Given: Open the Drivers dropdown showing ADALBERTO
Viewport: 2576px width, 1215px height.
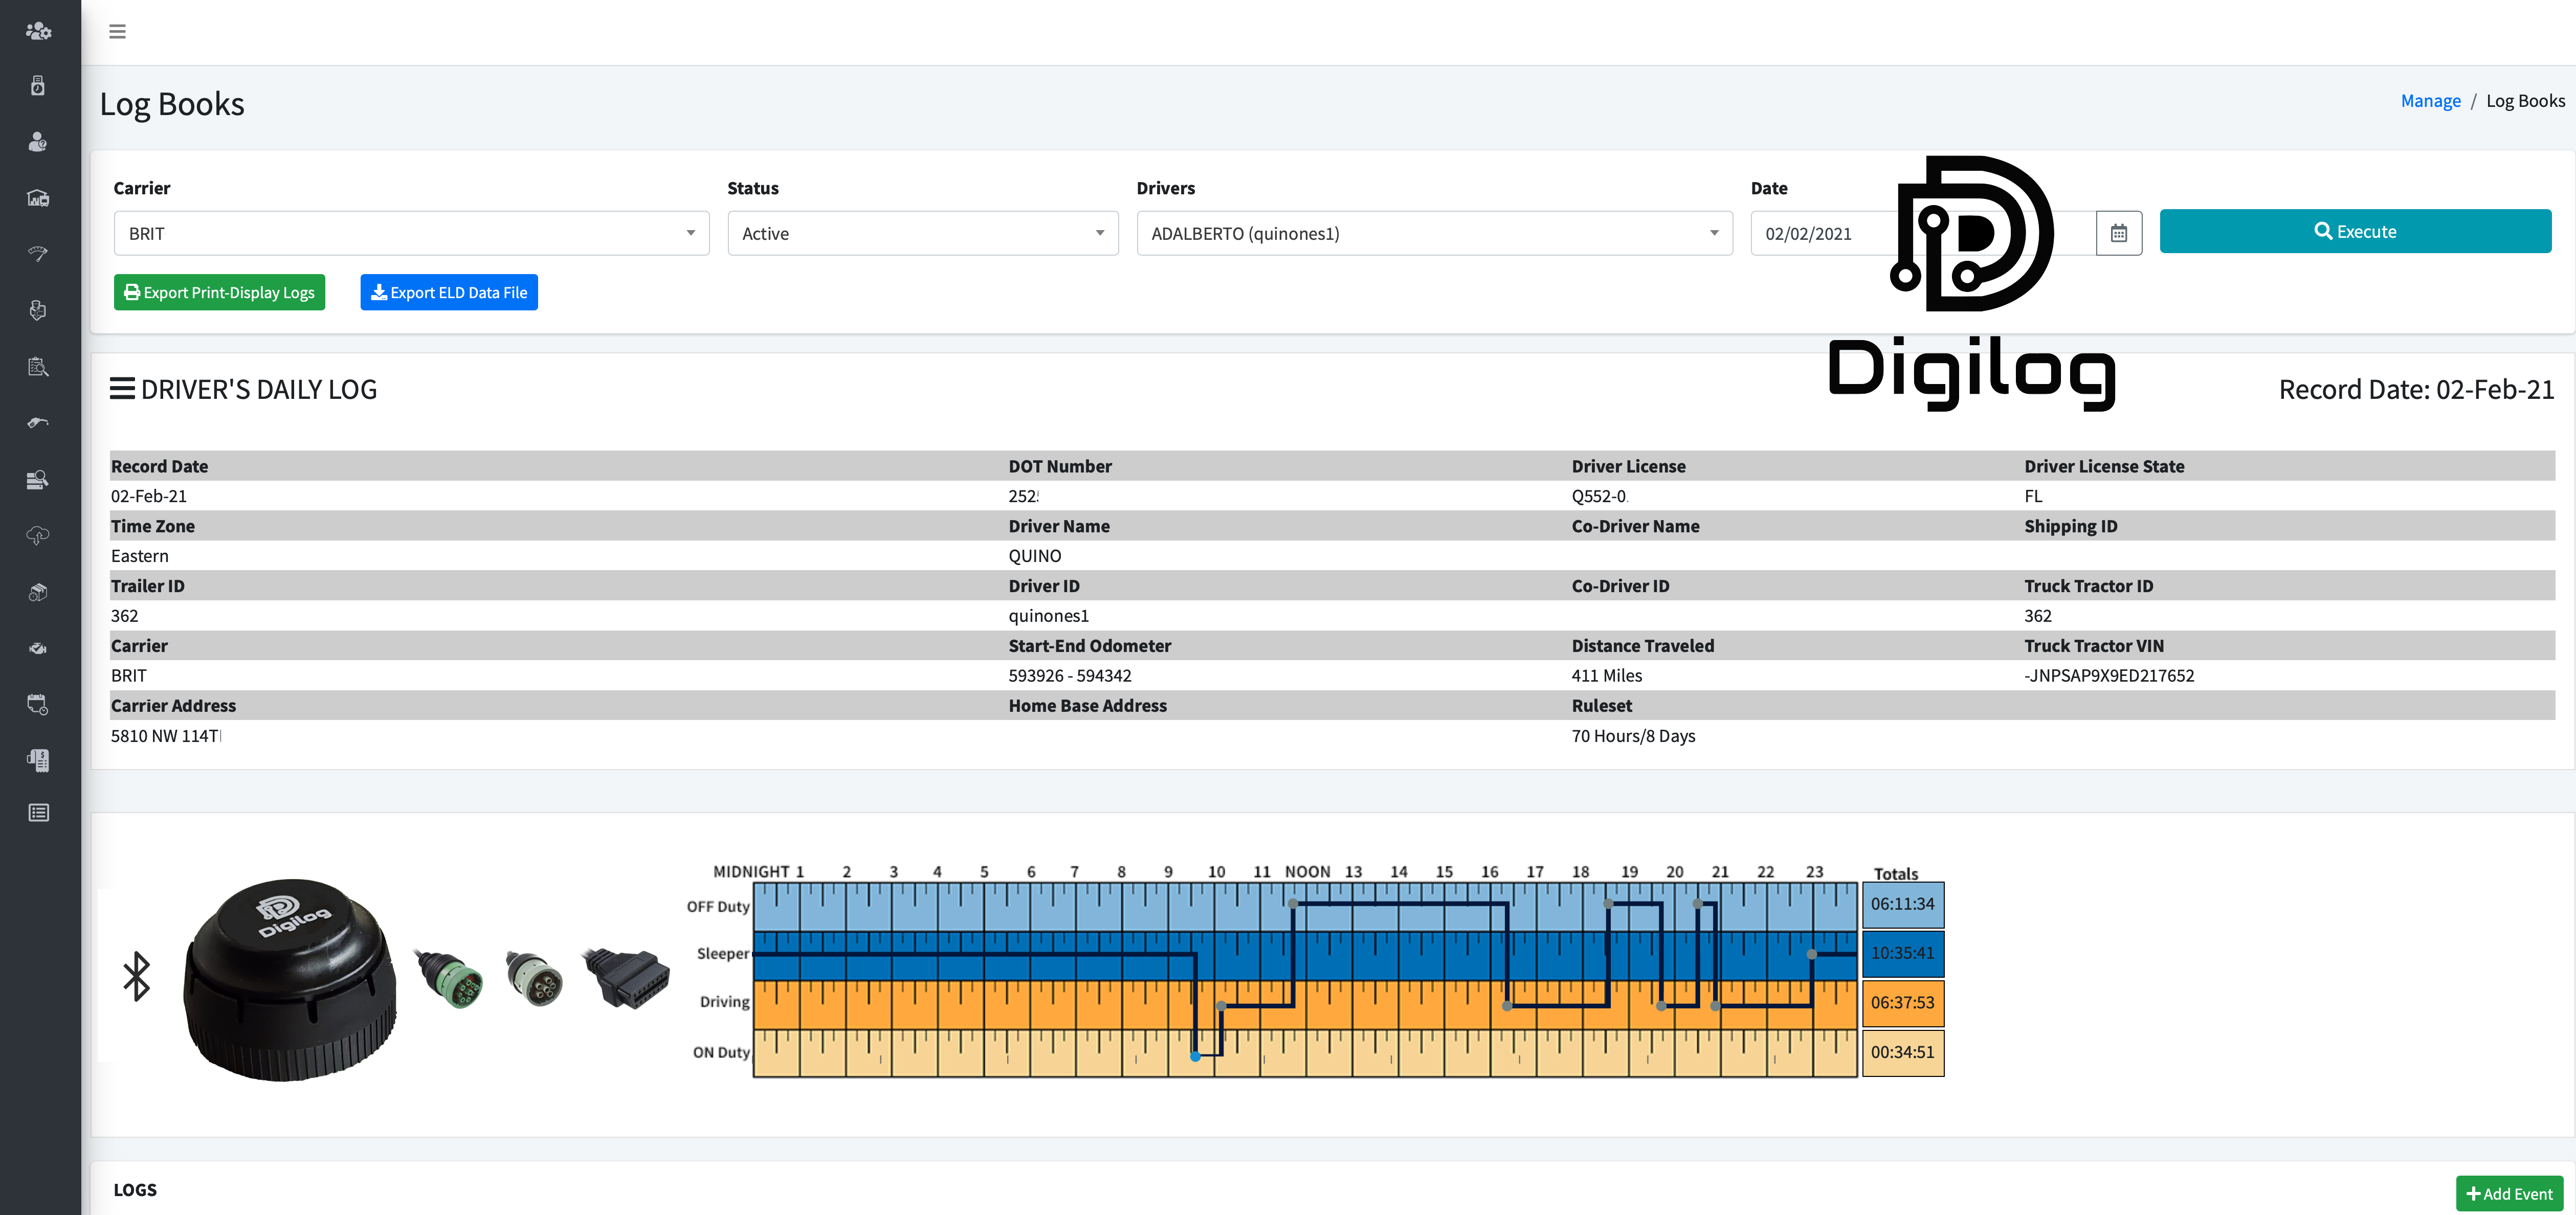Looking at the screenshot, I should (1433, 233).
